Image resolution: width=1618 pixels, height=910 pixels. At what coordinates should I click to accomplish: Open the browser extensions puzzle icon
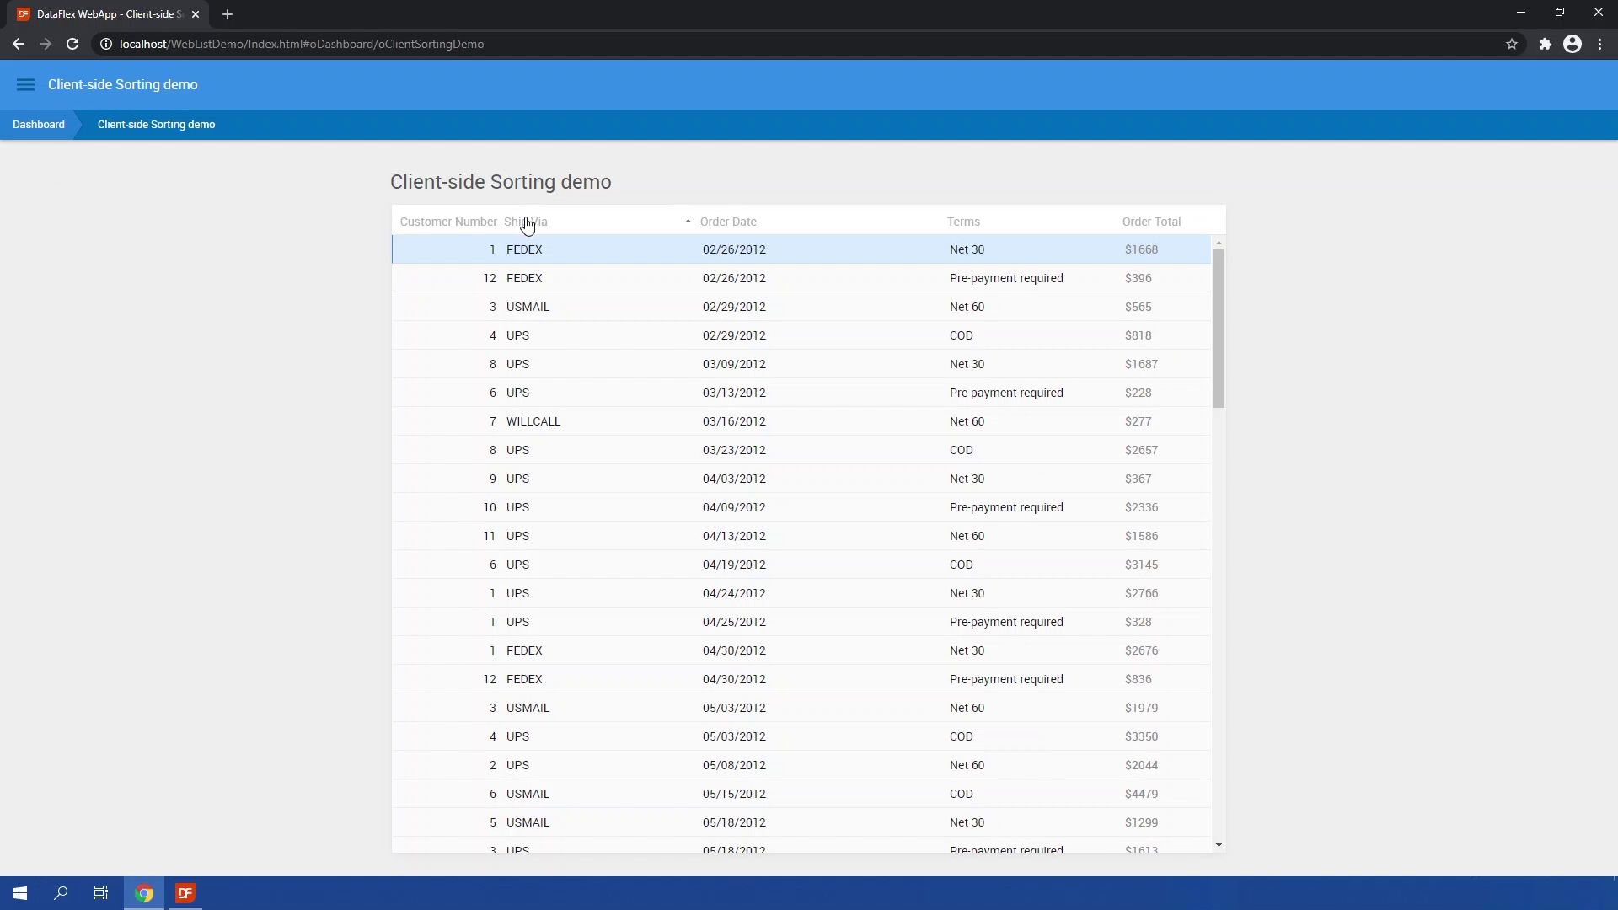[1545, 44]
